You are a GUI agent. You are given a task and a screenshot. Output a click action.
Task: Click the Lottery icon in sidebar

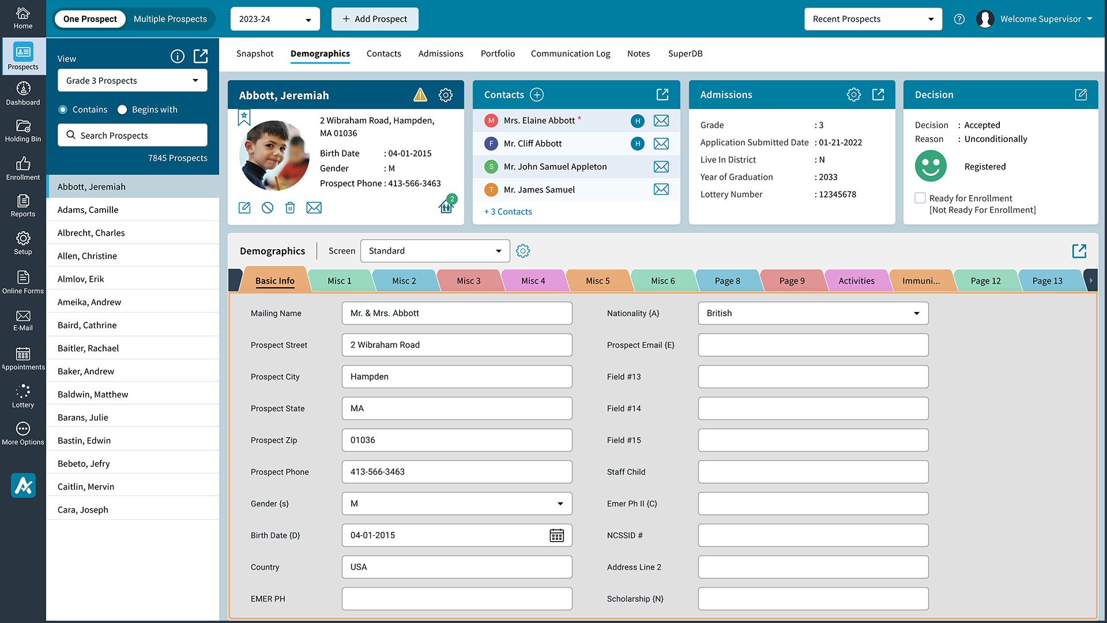pyautogui.click(x=23, y=396)
